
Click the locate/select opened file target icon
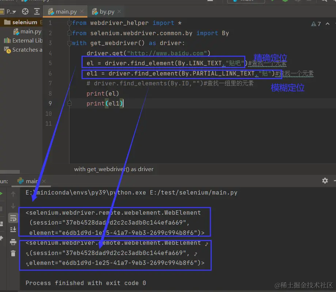(x=25, y=12)
